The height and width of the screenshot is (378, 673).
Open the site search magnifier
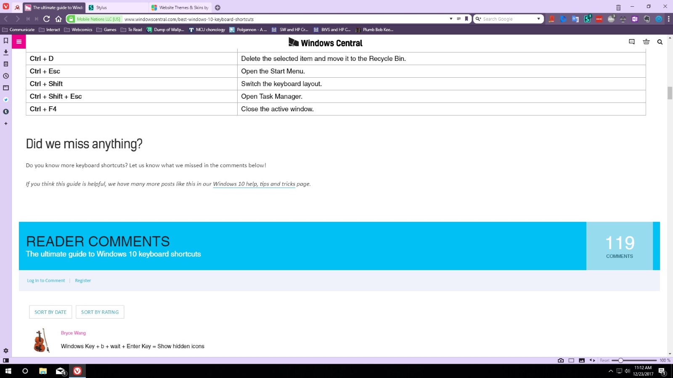coord(660,42)
